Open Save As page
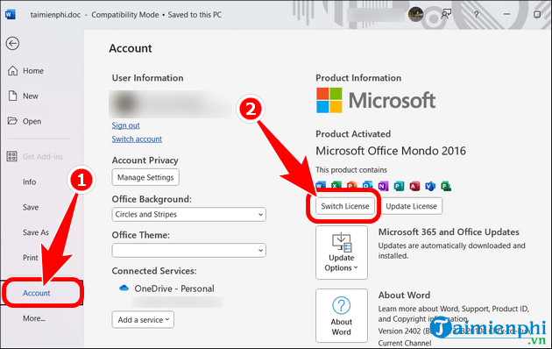Screen dimensions: 552x349 36,232
